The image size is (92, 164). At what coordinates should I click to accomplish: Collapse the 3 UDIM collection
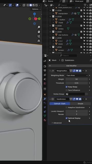point(50,16)
